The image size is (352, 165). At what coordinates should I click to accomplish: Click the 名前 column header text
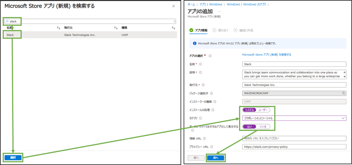[9, 28]
